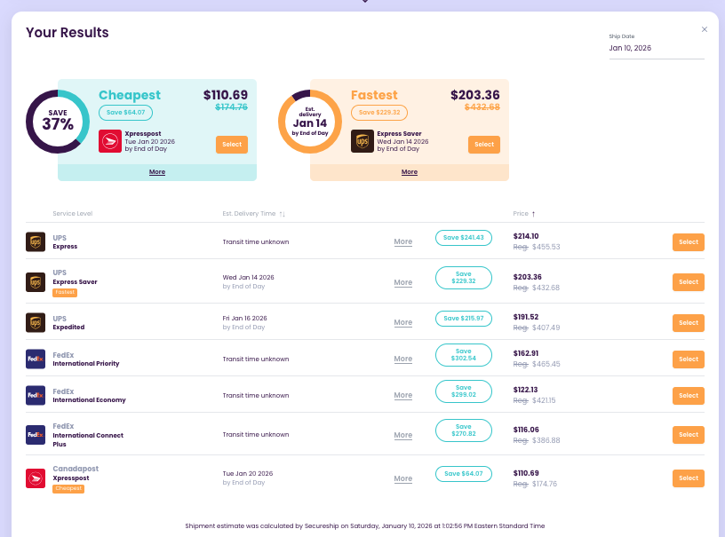The width and height of the screenshot is (725, 537).
Task: Click the FedEx International Priority logo icon
Action: pyautogui.click(x=36, y=359)
